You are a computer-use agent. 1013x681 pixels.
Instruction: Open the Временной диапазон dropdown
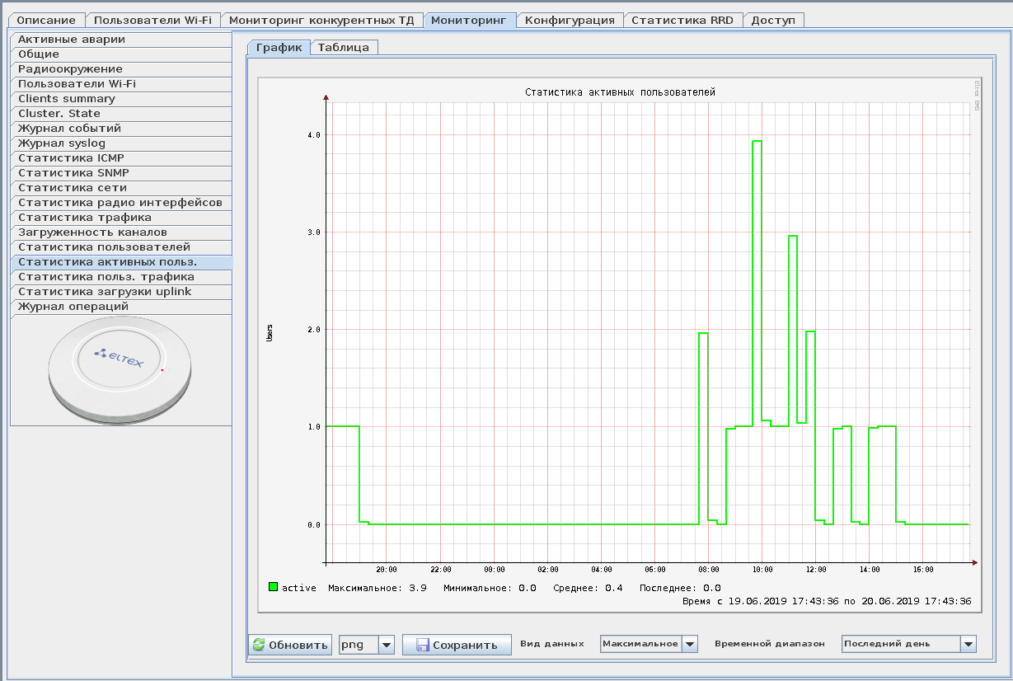click(968, 644)
